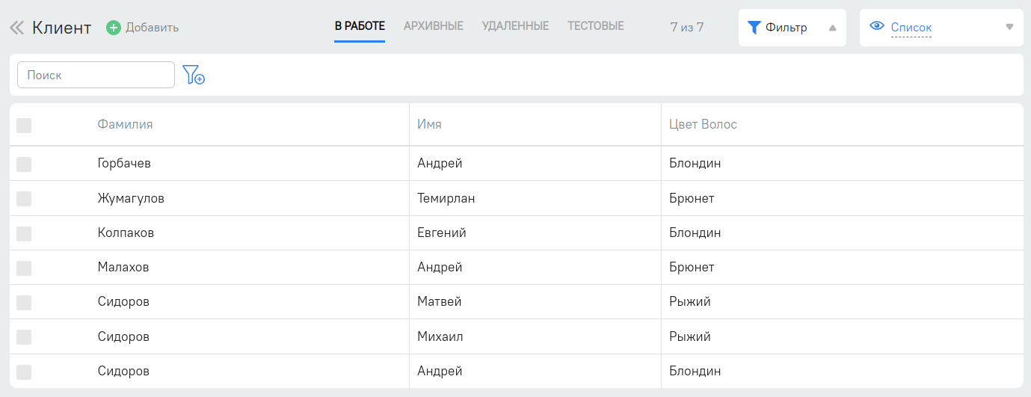The height and width of the screenshot is (397, 1031).
Task: Go to the ТЕСТОВЫЕ tab
Action: (x=595, y=26)
